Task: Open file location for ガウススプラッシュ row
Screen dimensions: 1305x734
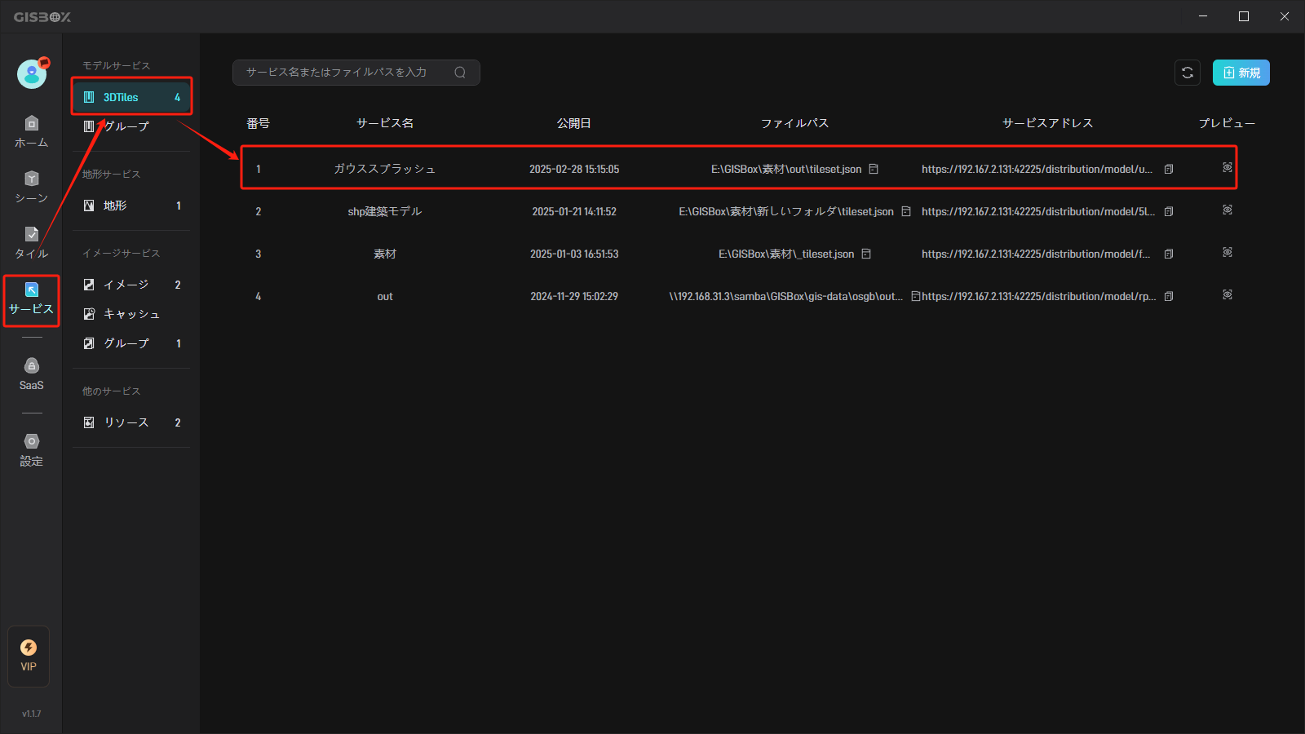Action: [x=874, y=169]
